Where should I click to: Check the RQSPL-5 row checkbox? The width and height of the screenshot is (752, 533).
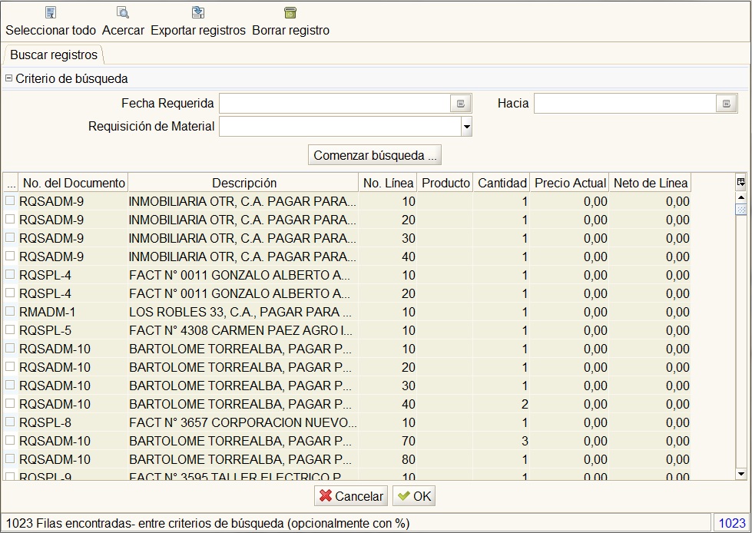click(x=10, y=329)
